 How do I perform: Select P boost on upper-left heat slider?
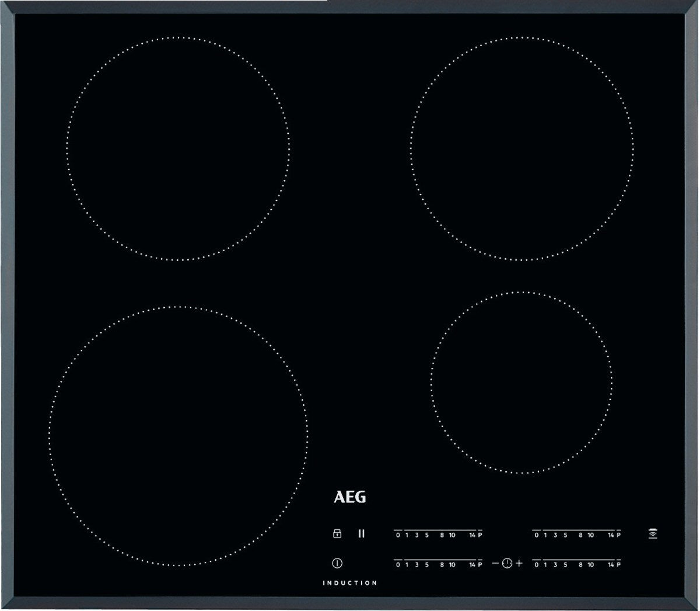[480, 535]
